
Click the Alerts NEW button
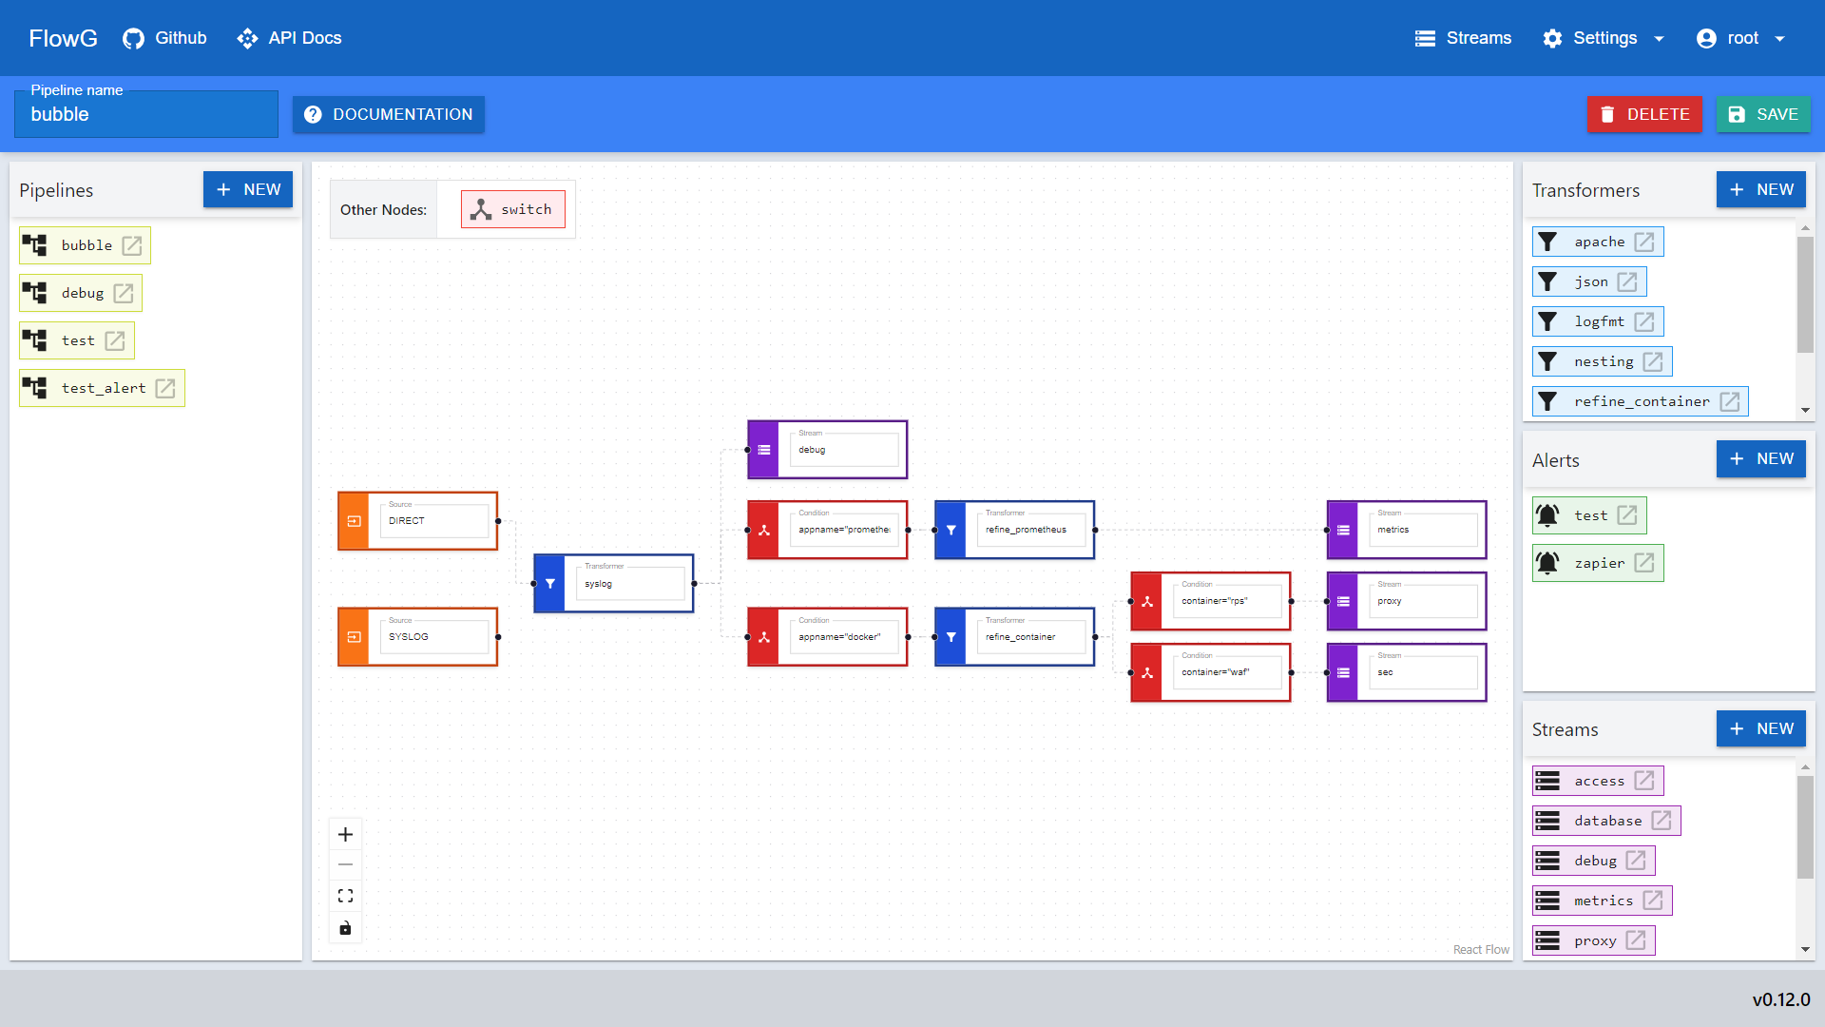click(1761, 459)
